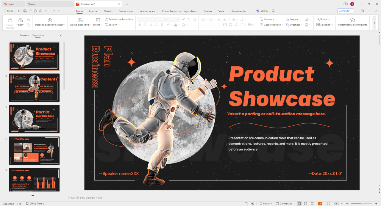Image resolution: width=381 pixels, height=206 pixels.
Task: Insert a text box via Cuadro de texto
Action: pyautogui.click(x=271, y=25)
